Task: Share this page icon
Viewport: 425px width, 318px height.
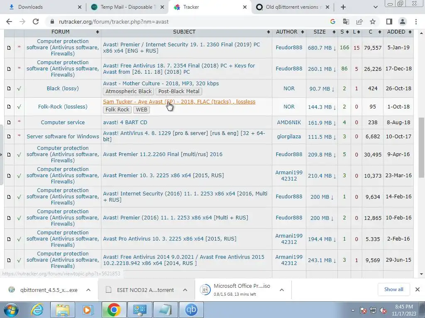Action: click(359, 22)
